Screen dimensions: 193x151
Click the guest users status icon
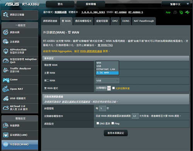point(175,12)
